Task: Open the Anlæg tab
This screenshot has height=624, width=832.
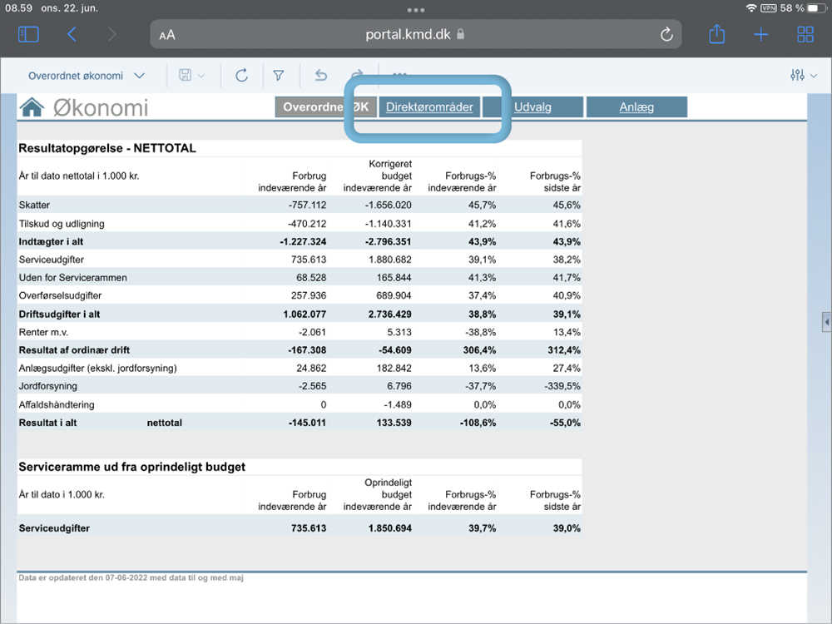Action: [x=636, y=107]
